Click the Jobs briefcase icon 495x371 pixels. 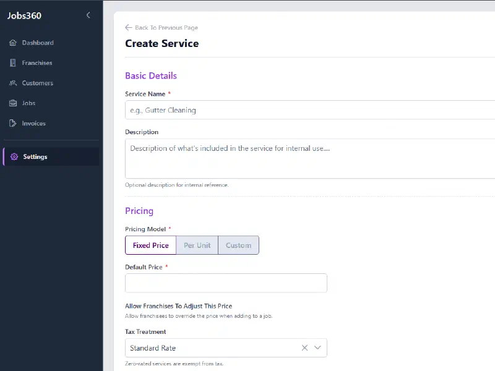13,103
